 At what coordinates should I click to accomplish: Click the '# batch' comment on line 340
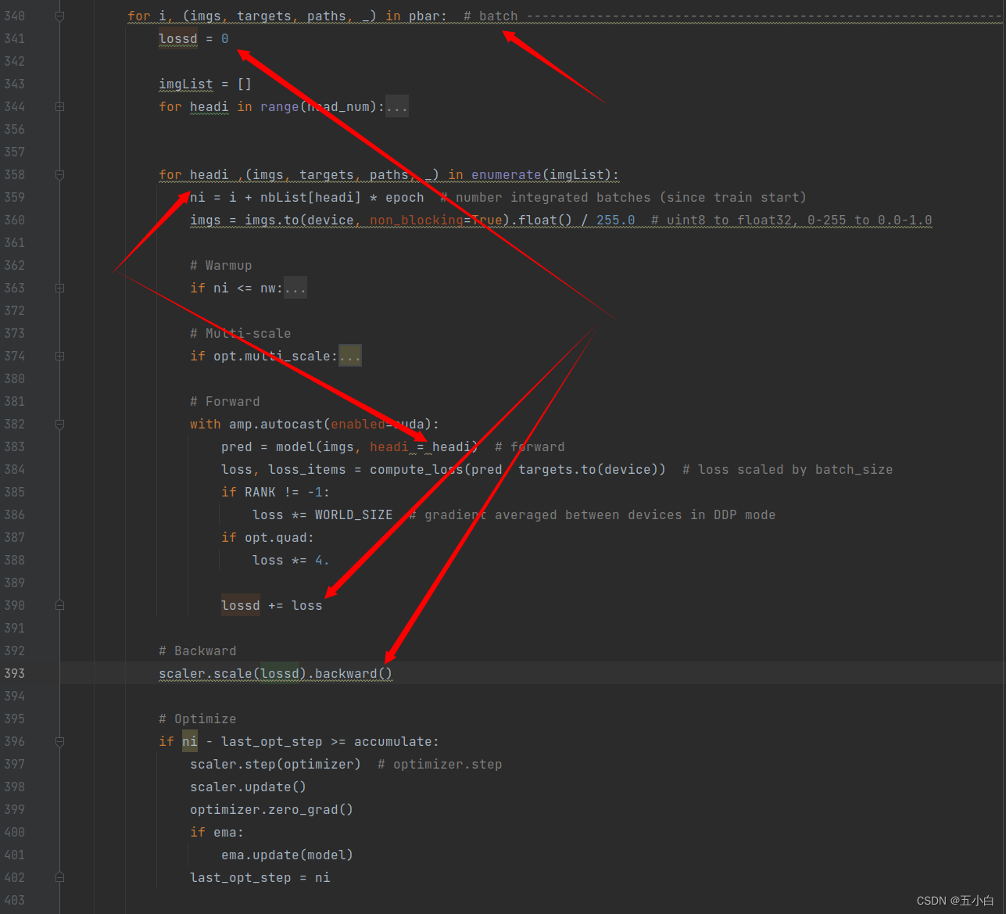(x=491, y=16)
